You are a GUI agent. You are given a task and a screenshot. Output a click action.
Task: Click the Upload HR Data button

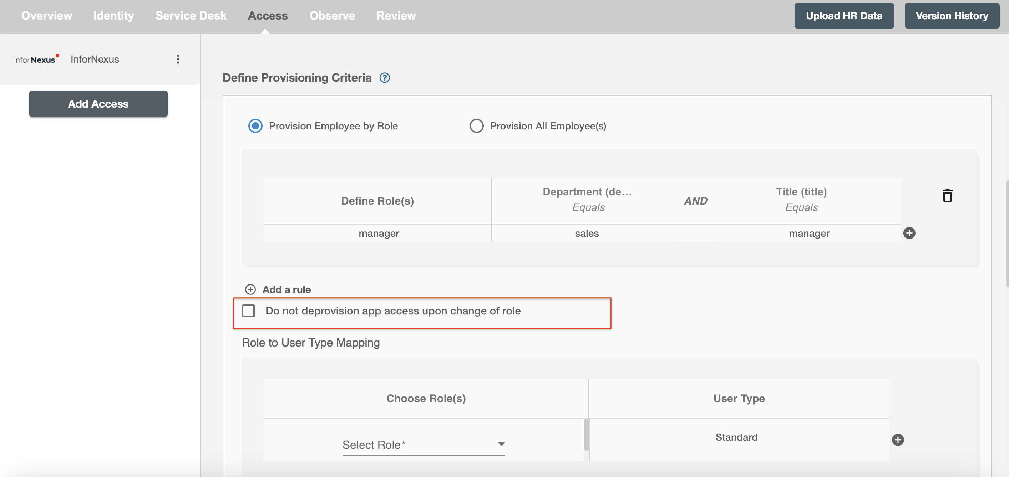(x=844, y=15)
